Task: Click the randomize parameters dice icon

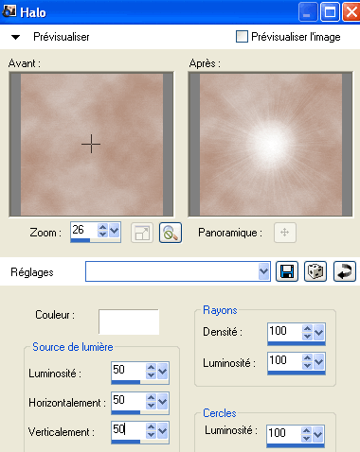Action: [x=315, y=271]
